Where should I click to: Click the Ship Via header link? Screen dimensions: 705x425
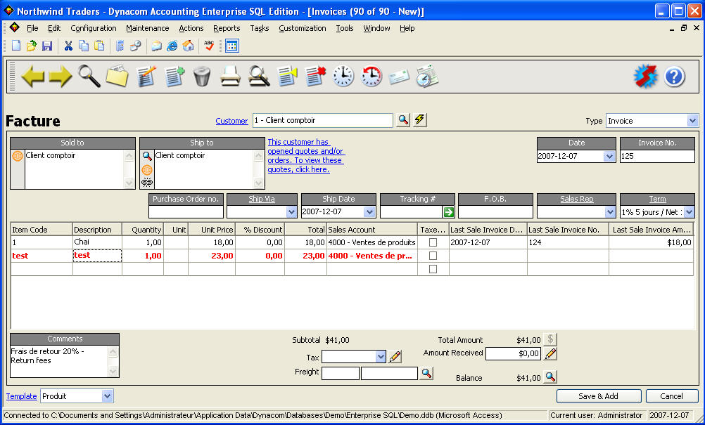(262, 199)
